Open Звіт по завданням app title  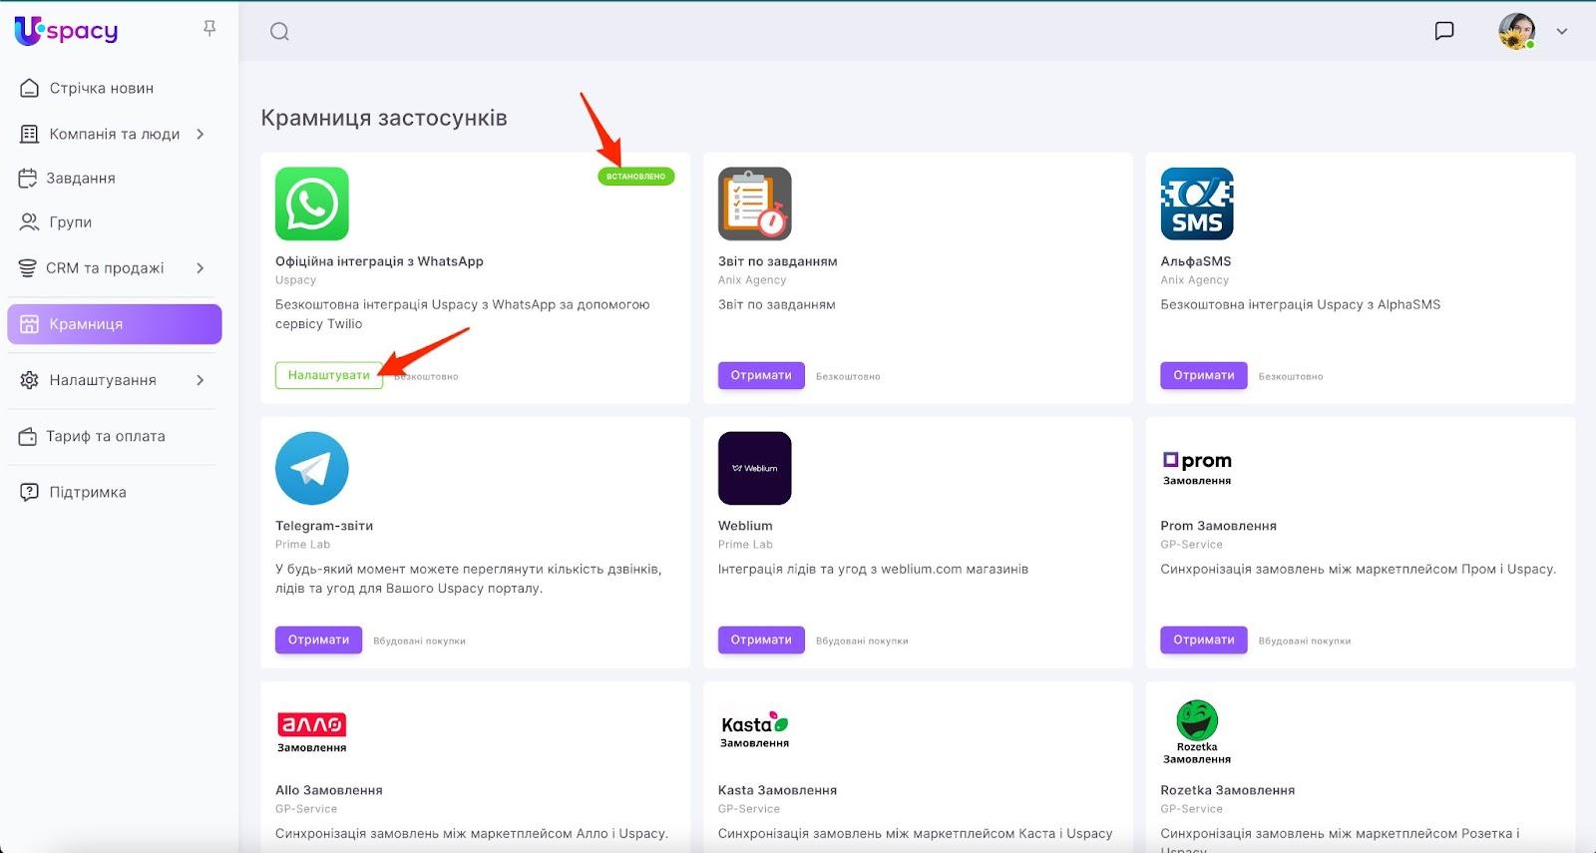click(778, 261)
